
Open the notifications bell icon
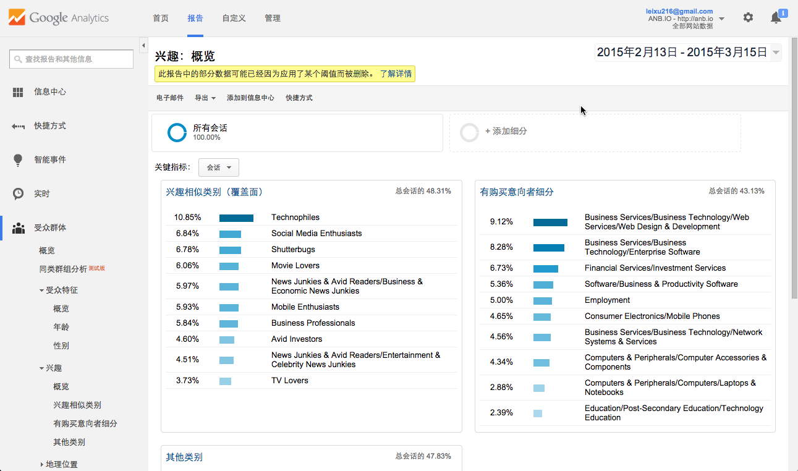click(776, 17)
